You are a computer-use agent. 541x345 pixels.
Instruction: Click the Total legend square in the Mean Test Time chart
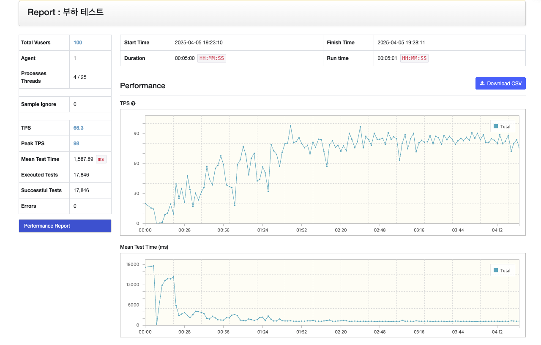coord(496,270)
